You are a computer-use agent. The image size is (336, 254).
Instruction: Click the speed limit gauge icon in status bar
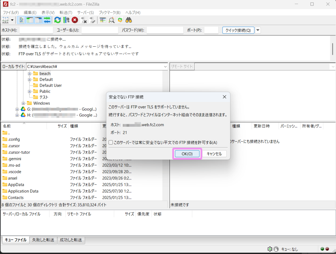[x=276, y=249]
